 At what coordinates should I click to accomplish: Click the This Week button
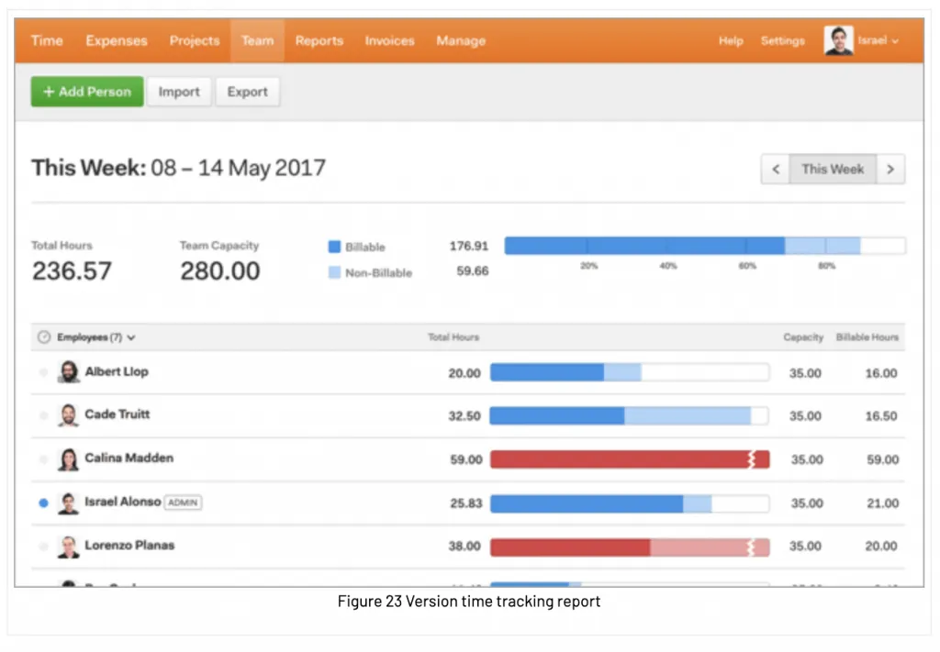[833, 170]
